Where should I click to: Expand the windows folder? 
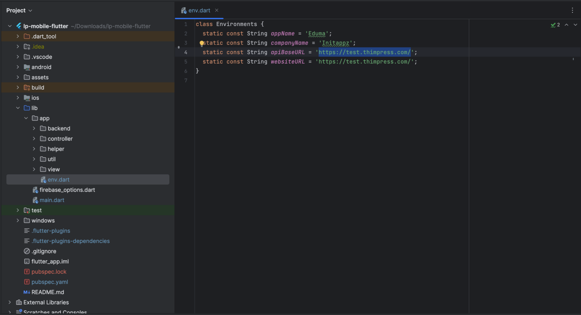(18, 220)
